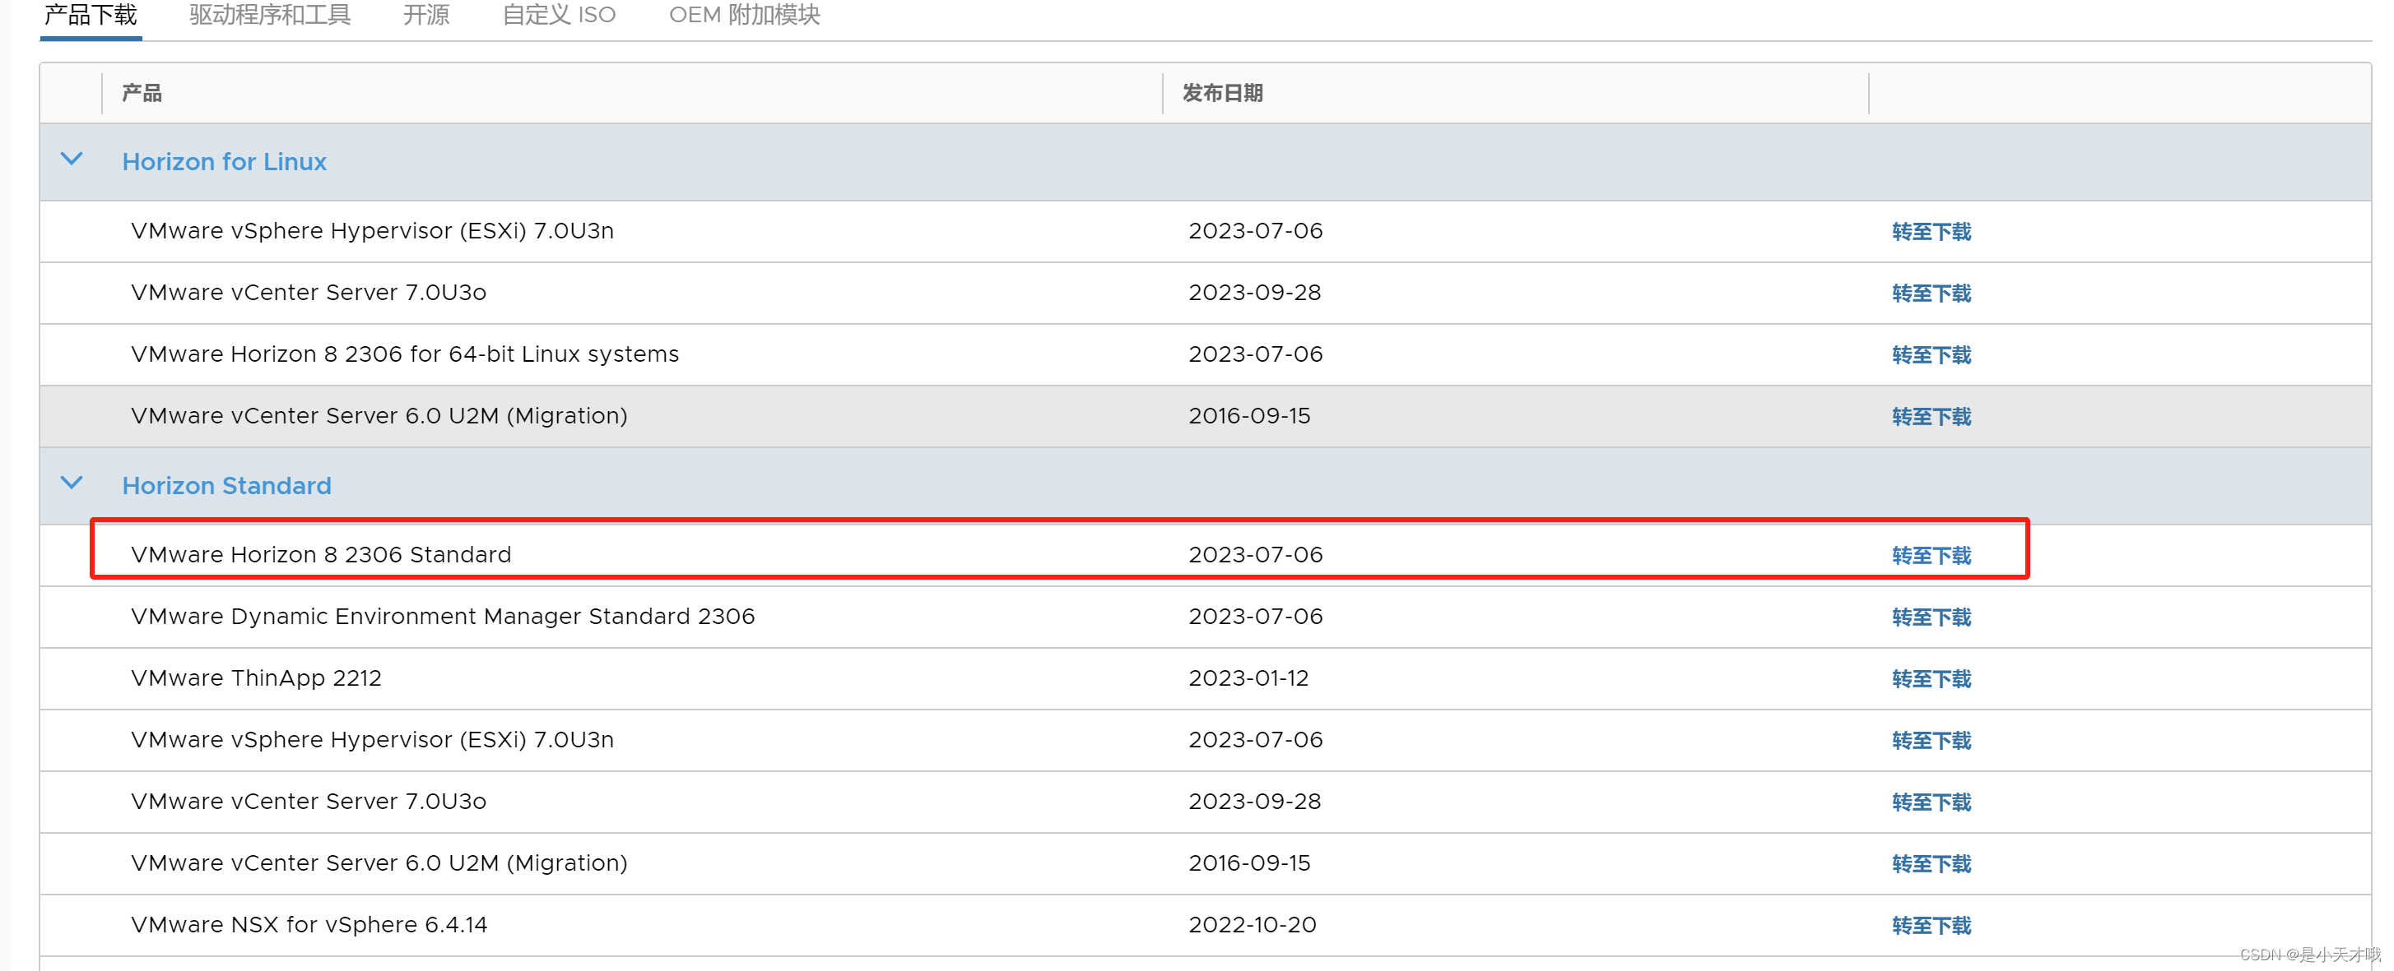Click 转至下载 for VMware Horizon 8 2306 for 64-bit Linux systems
Screen dimensions: 2394x971
(x=1931, y=354)
